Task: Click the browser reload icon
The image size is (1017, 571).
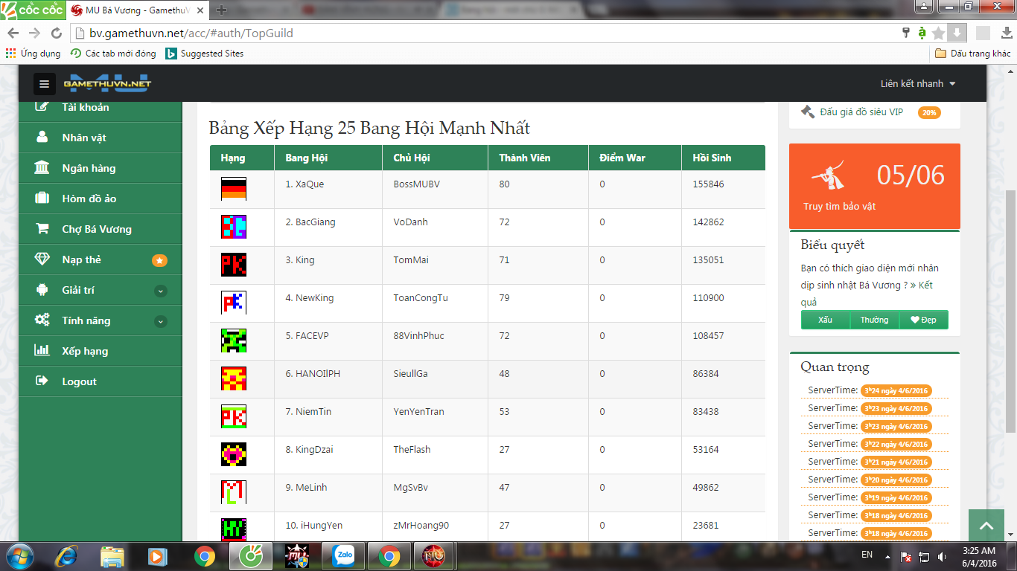Action: [56, 33]
